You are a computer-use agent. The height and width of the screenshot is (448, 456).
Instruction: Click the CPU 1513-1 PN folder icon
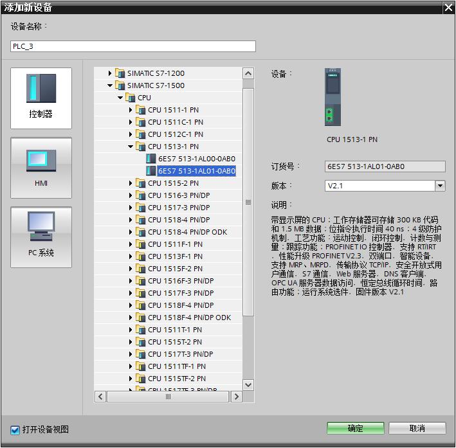click(x=141, y=147)
